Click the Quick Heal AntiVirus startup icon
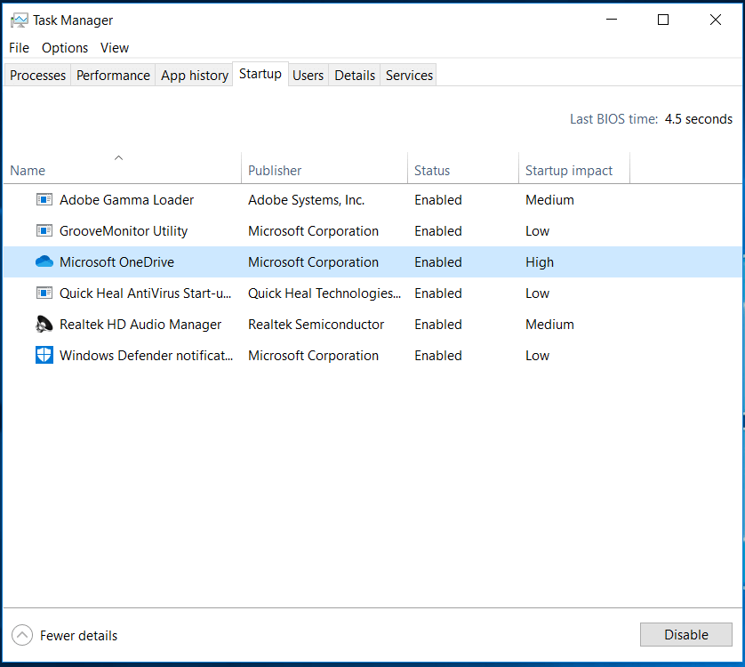 (44, 293)
